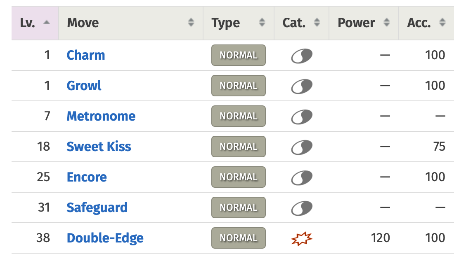473x261 pixels.
Task: Click the NORMAL type badge for Growl
Action: point(238,86)
